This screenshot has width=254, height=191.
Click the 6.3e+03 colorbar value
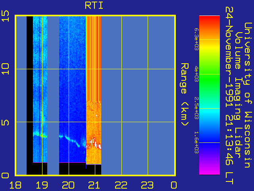(x=196, y=39)
